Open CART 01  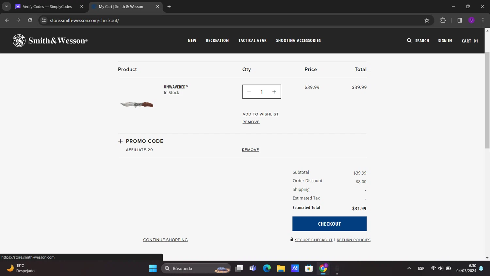pos(470,41)
